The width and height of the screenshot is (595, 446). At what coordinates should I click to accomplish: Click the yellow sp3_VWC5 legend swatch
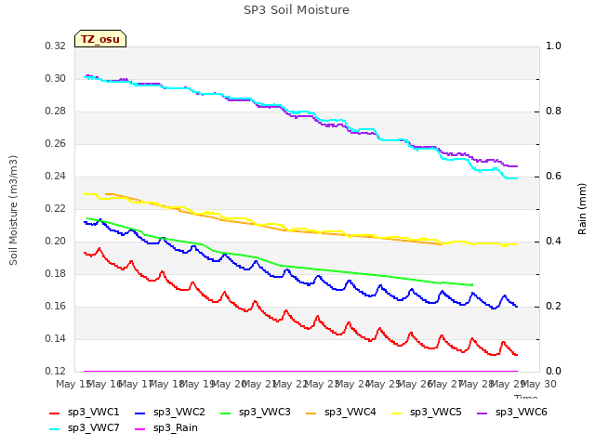click(x=397, y=413)
